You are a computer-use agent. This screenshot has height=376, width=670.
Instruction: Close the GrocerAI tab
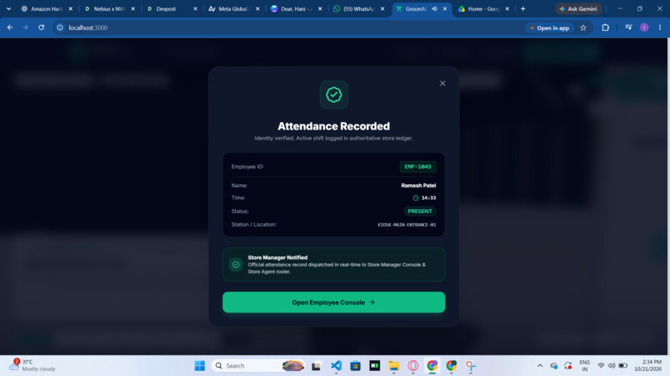[445, 8]
